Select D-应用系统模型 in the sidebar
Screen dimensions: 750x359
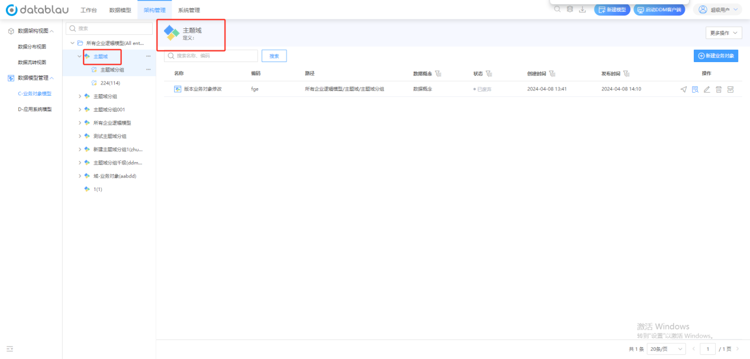35,109
